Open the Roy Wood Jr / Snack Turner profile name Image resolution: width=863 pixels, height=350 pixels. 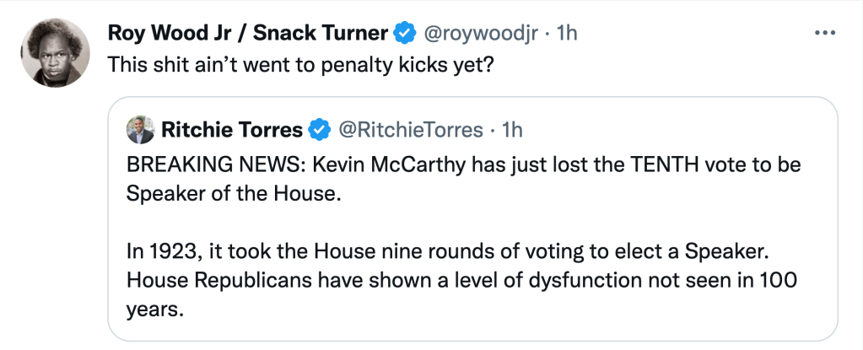click(x=248, y=34)
